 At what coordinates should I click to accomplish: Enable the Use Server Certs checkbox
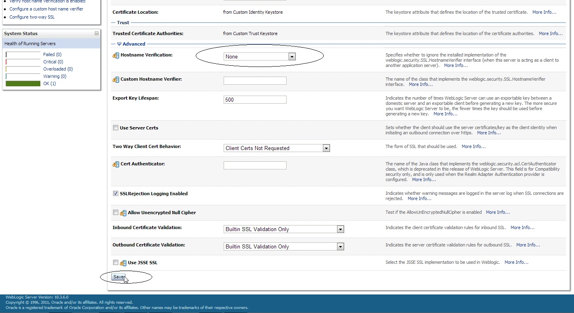[x=116, y=128]
